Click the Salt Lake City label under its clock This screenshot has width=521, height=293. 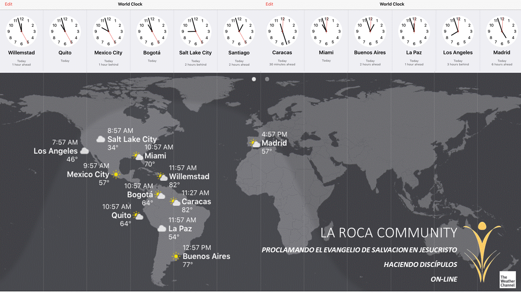tap(196, 53)
